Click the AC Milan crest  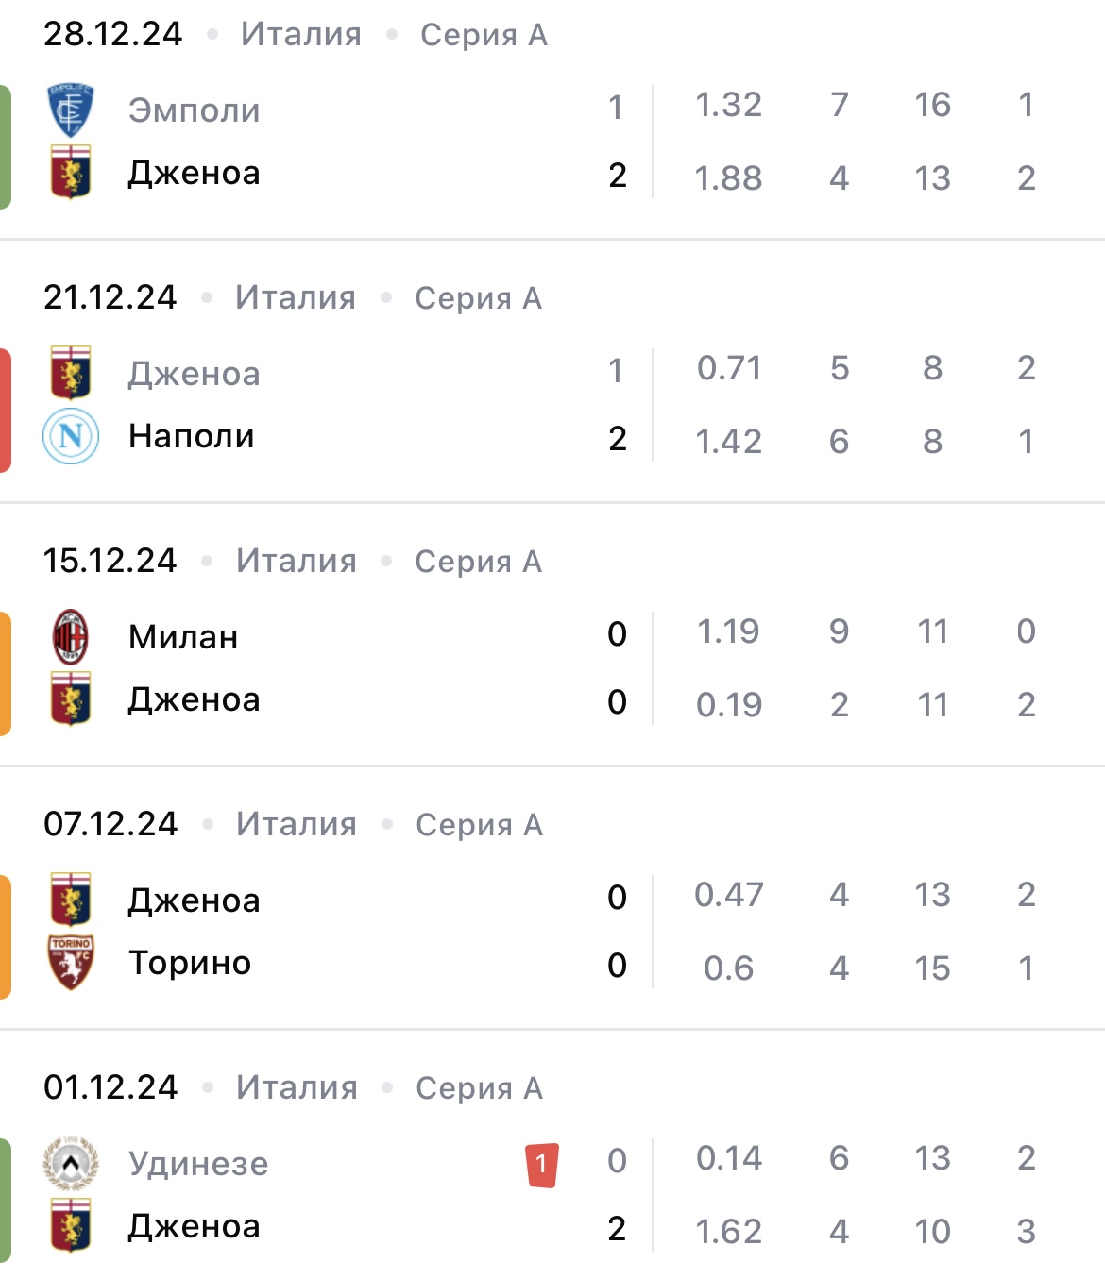point(71,637)
